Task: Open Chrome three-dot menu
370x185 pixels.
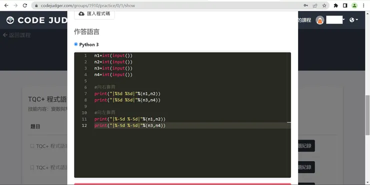Action: click(x=363, y=5)
